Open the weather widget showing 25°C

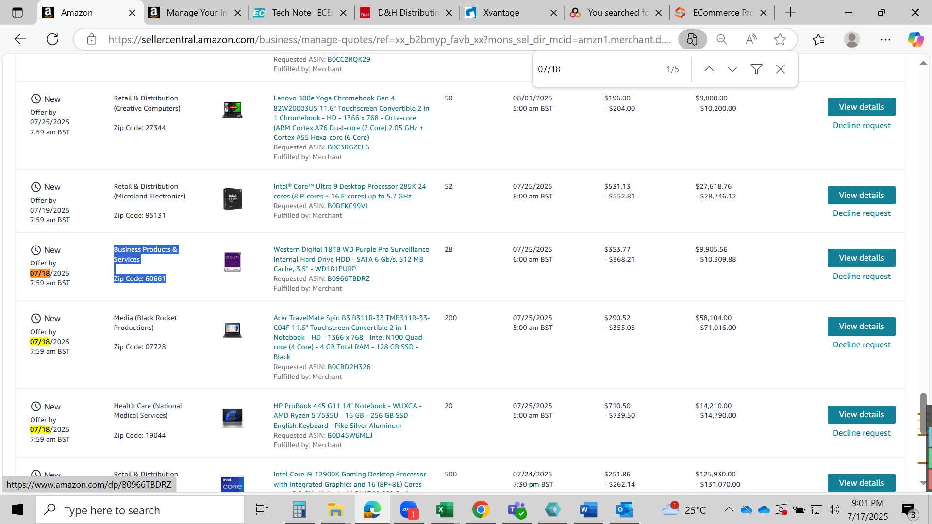click(683, 509)
